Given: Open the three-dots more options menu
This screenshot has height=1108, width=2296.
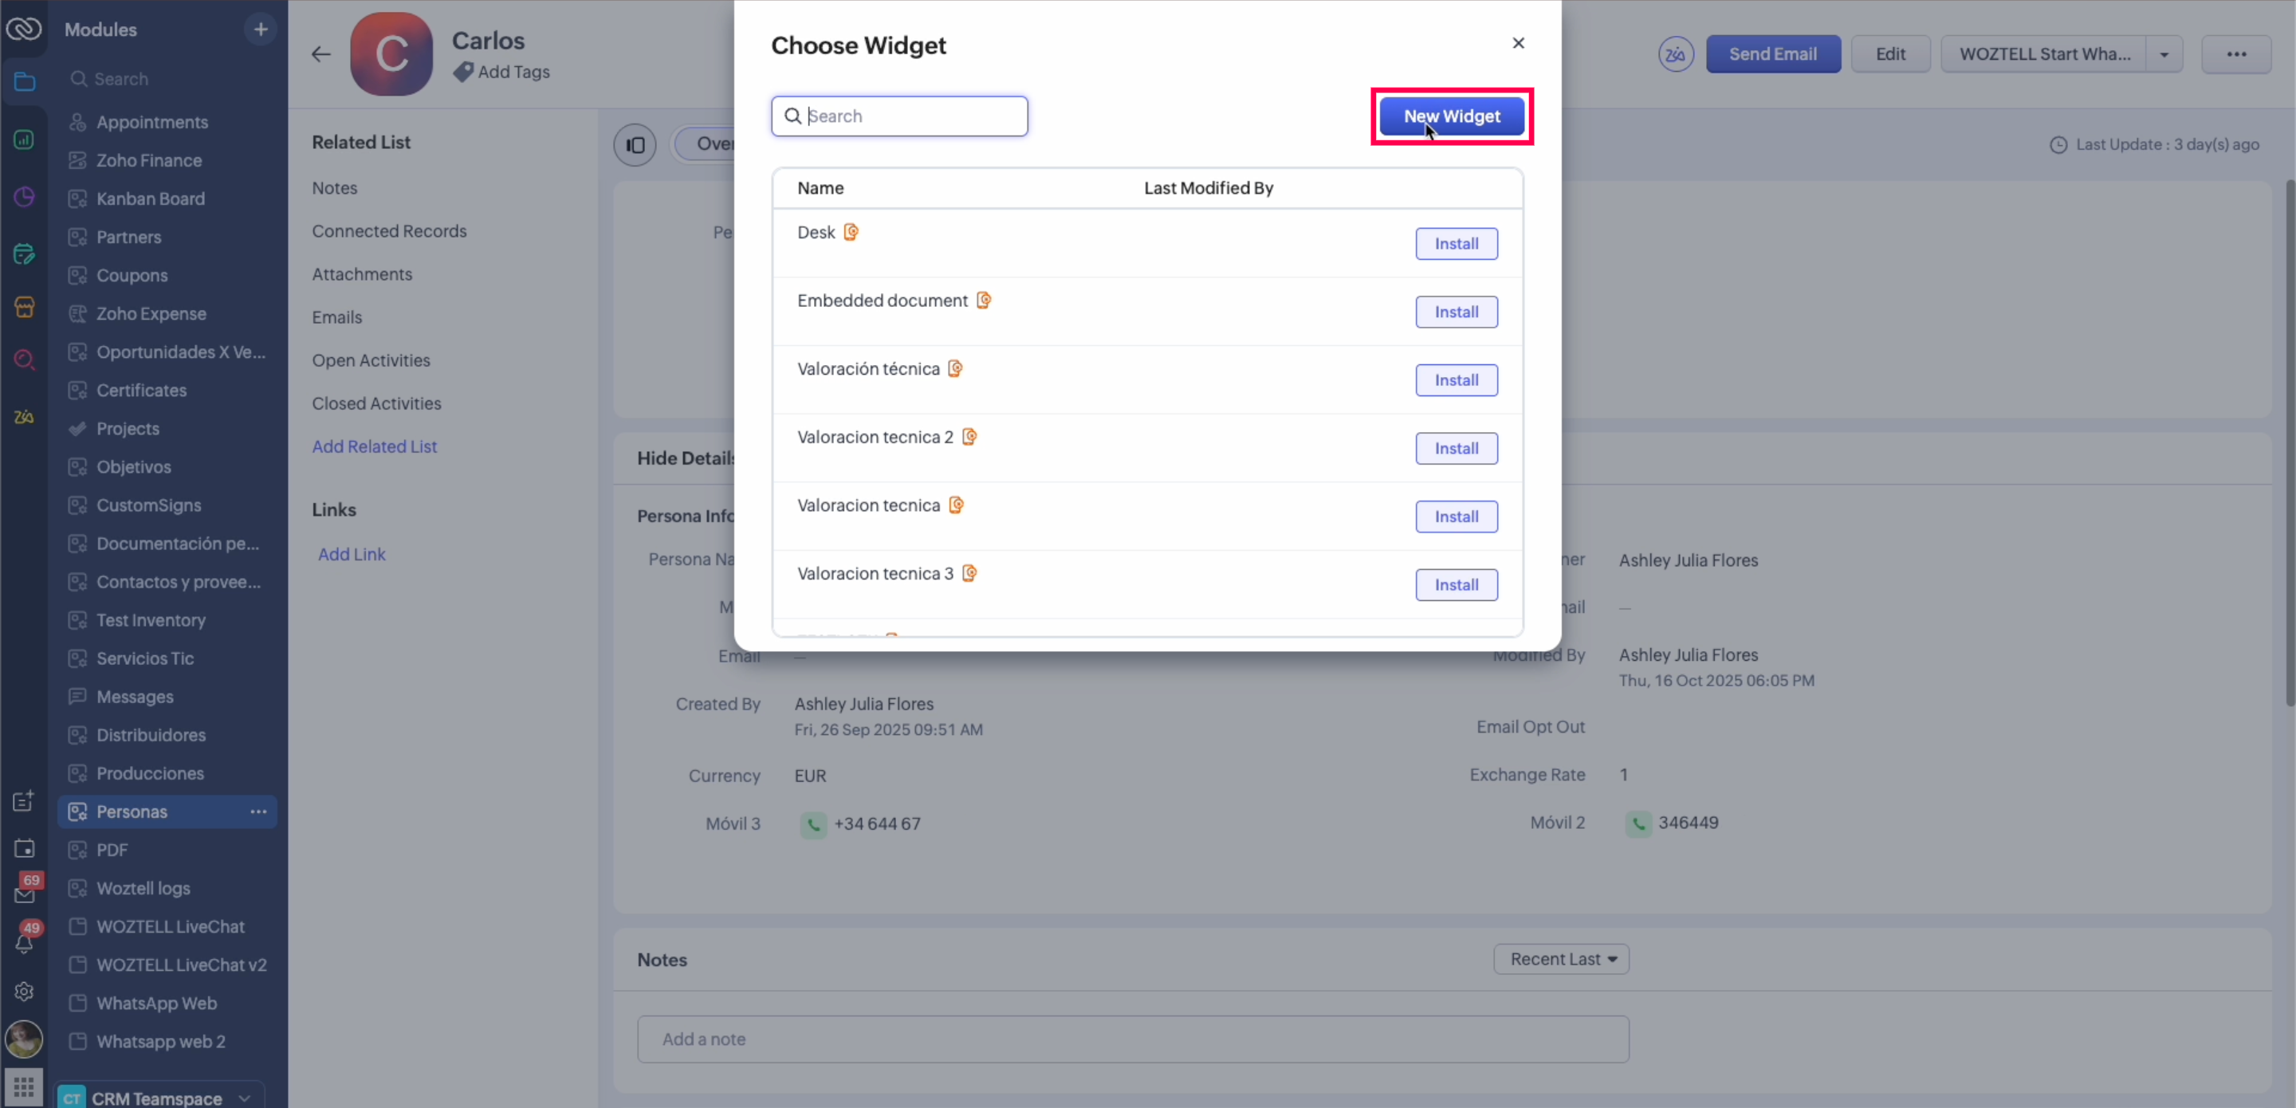Looking at the screenshot, I should (x=2235, y=54).
